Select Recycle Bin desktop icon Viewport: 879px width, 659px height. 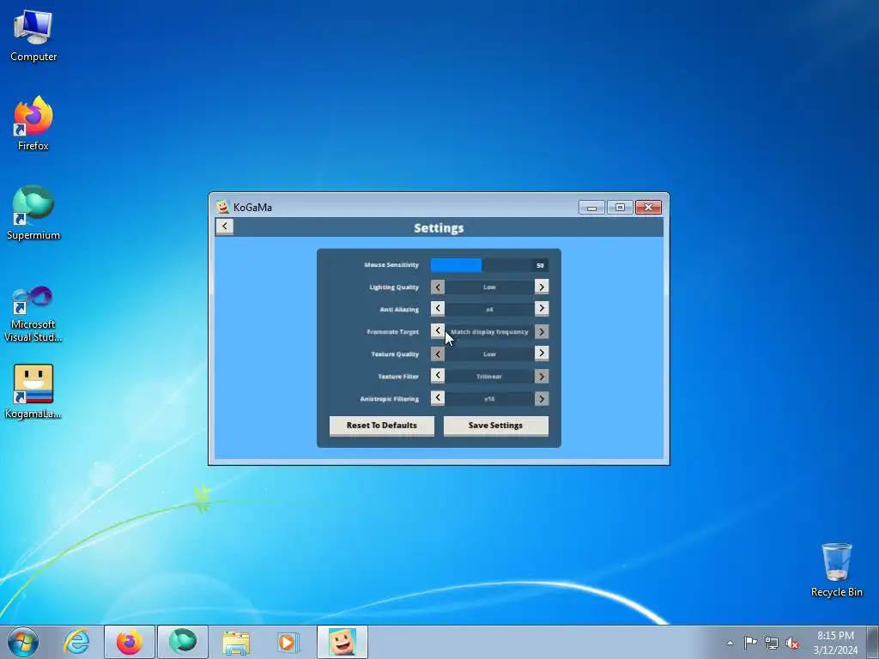coord(836,570)
